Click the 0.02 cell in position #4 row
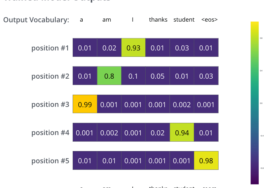The width and height of the screenshot is (269, 188). 158,132
